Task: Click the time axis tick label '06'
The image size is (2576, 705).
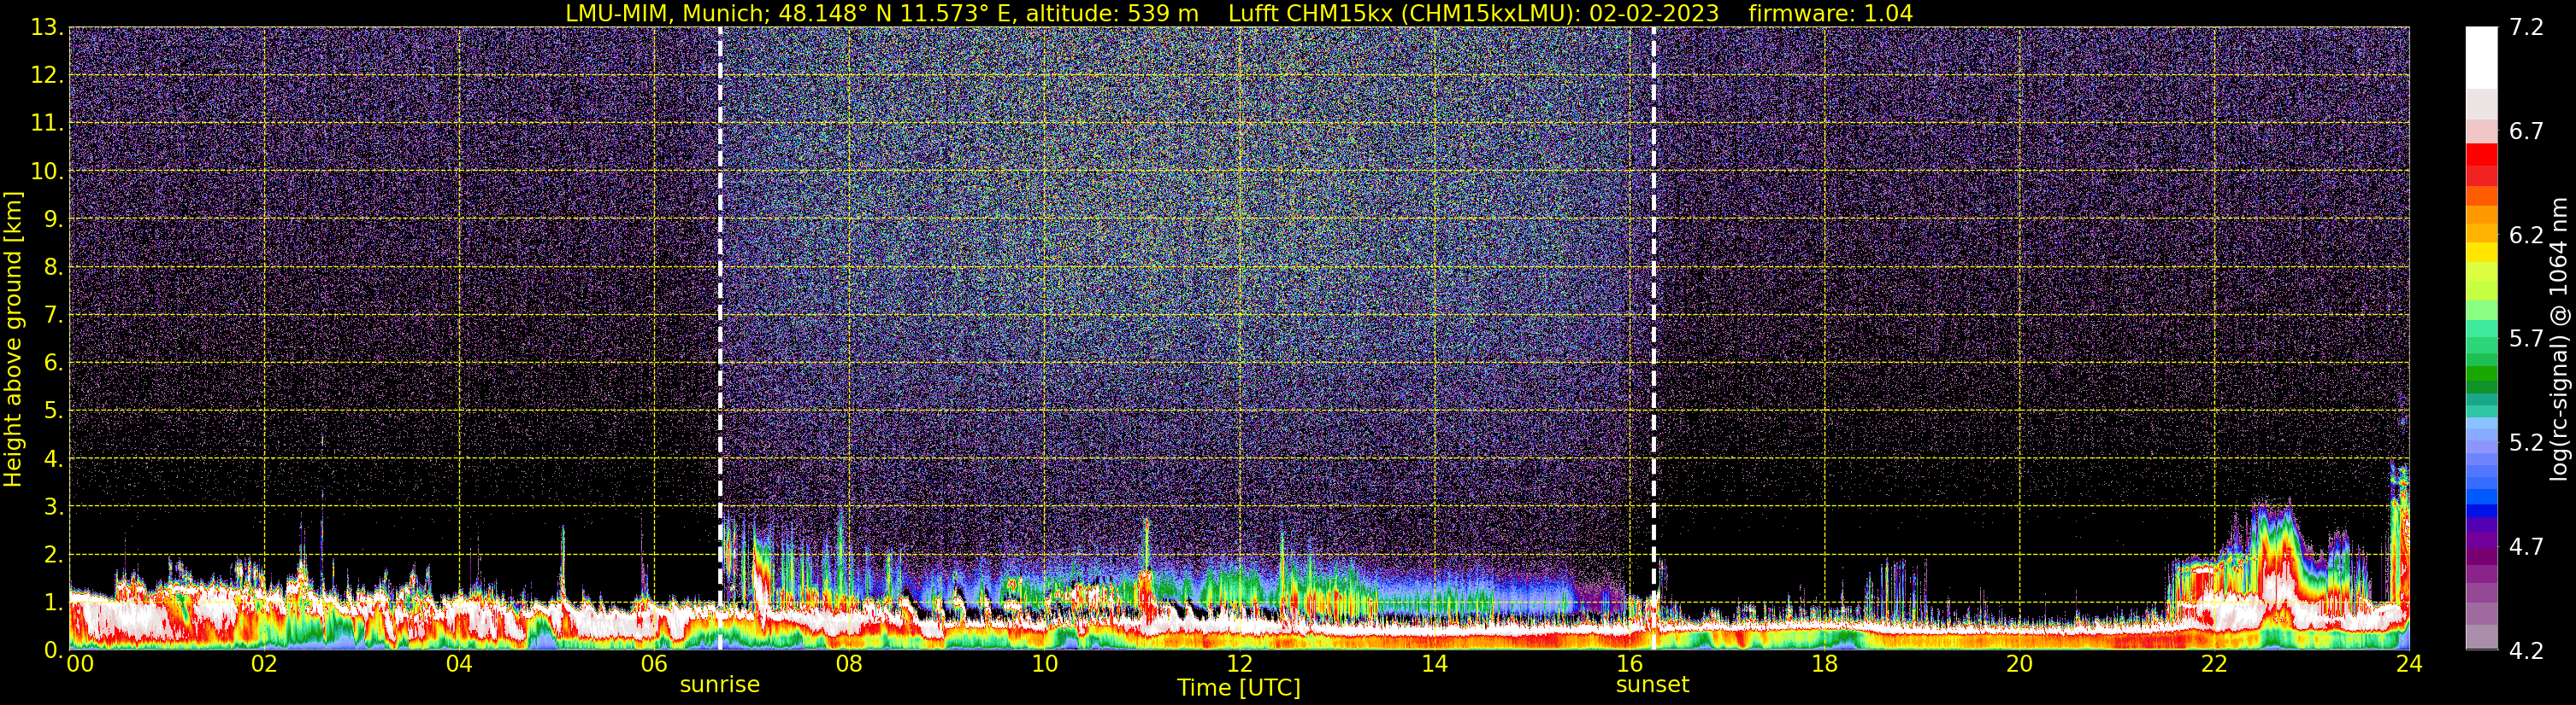Action: coord(654,664)
